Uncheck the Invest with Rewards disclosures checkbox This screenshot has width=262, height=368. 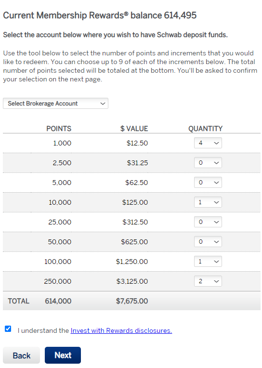tap(8, 329)
